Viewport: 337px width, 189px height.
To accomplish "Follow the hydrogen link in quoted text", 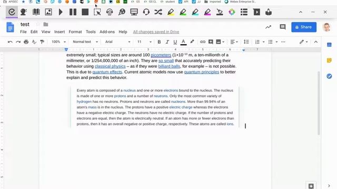I will [x=84, y=101].
